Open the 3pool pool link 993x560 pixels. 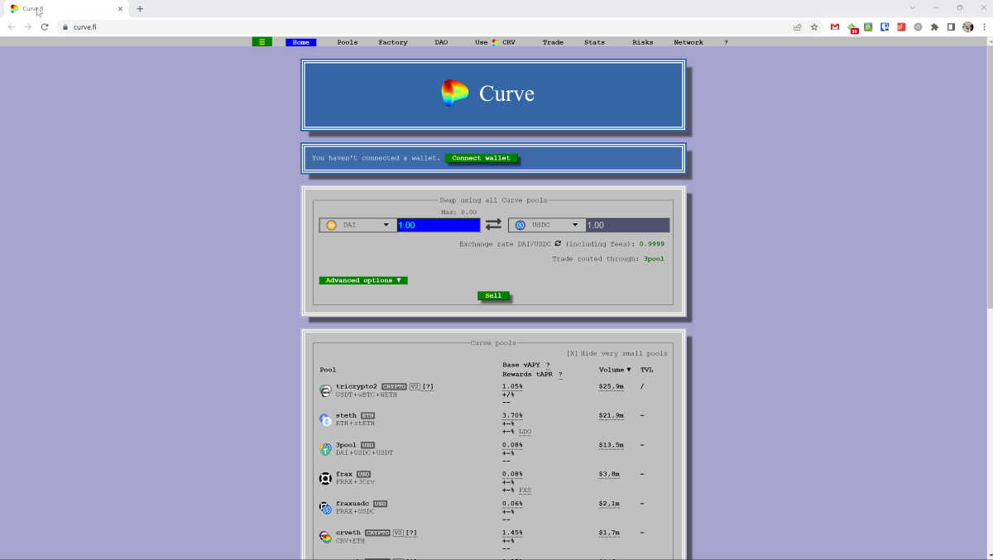pos(346,445)
